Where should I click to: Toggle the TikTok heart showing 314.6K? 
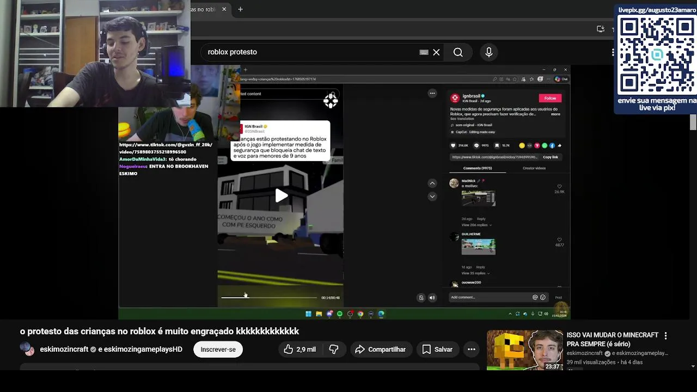click(x=454, y=145)
